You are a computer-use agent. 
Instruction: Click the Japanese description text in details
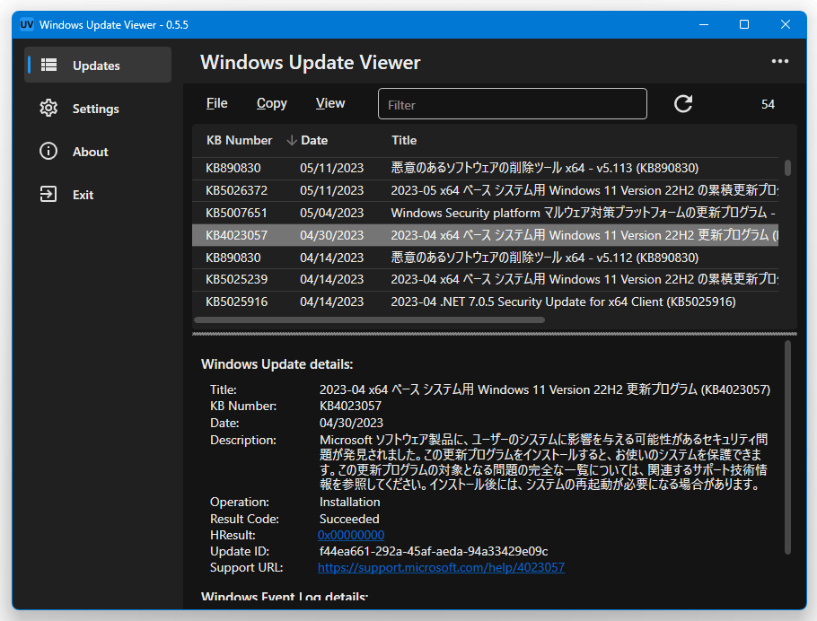pyautogui.click(x=543, y=462)
